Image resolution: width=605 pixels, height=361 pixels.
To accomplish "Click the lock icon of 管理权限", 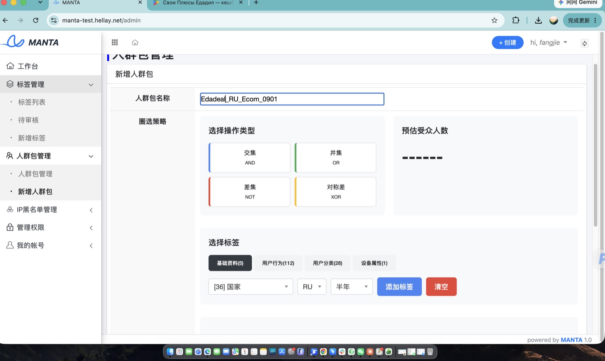I will pos(10,227).
